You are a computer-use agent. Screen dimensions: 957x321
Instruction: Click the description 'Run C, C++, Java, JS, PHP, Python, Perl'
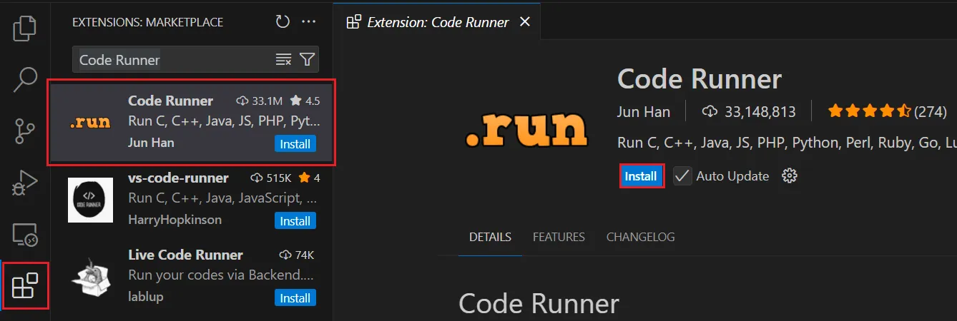[787, 143]
